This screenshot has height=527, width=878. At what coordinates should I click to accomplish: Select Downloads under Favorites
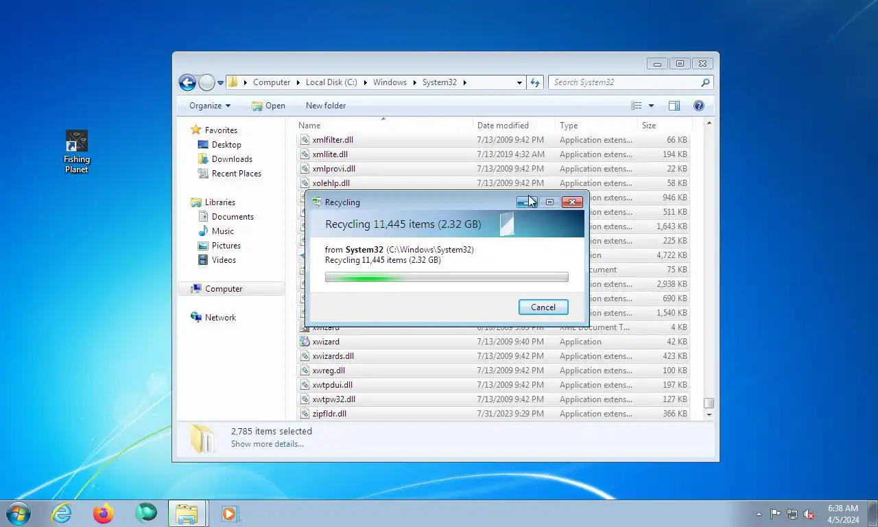click(x=232, y=159)
